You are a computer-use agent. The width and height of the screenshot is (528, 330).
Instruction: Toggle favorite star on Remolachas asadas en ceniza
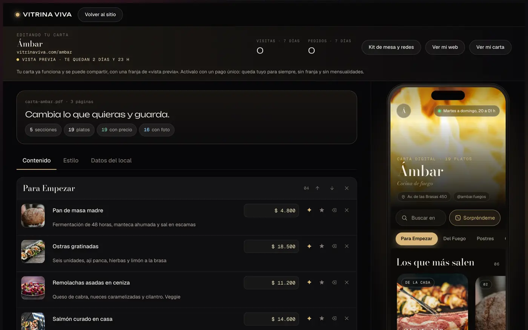(x=322, y=282)
